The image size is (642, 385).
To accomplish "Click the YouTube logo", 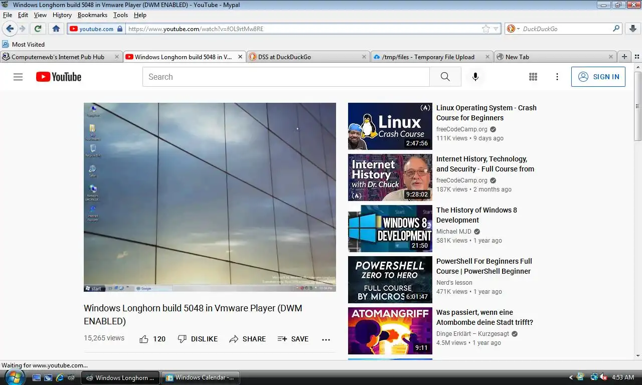I will pos(59,77).
